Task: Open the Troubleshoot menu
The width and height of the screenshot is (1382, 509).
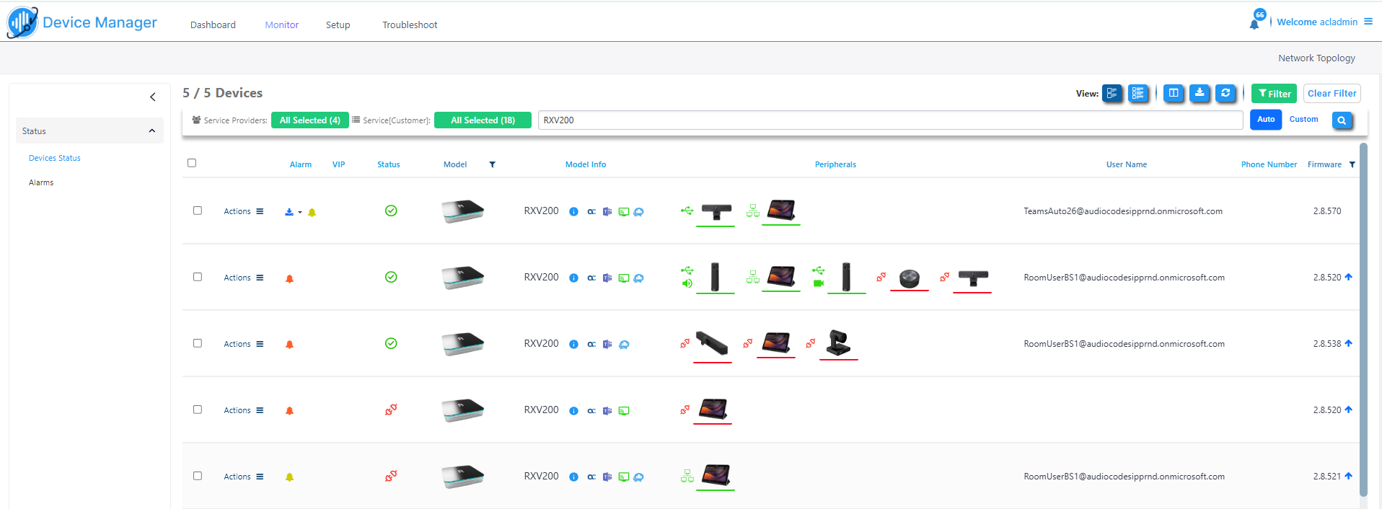Action: coord(410,25)
